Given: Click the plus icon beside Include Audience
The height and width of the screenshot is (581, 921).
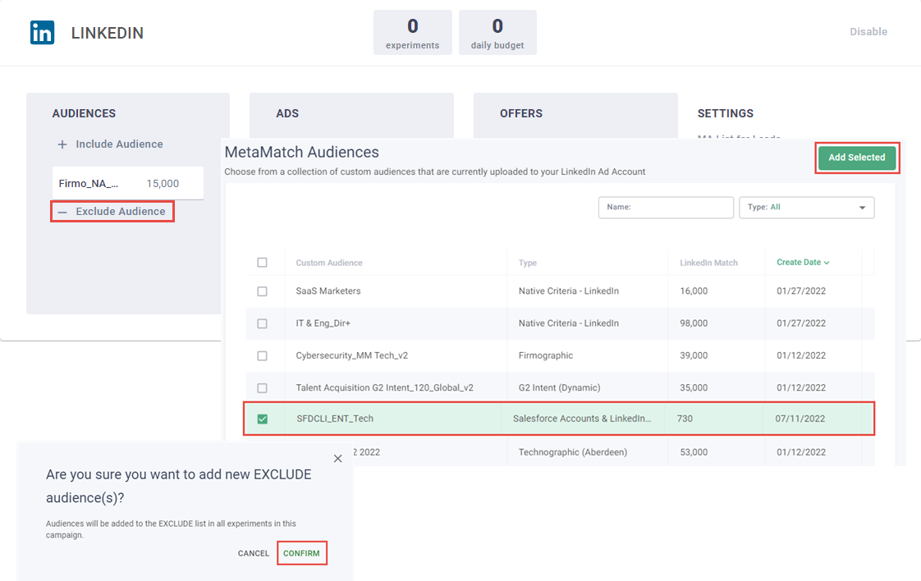Looking at the screenshot, I should coord(62,144).
